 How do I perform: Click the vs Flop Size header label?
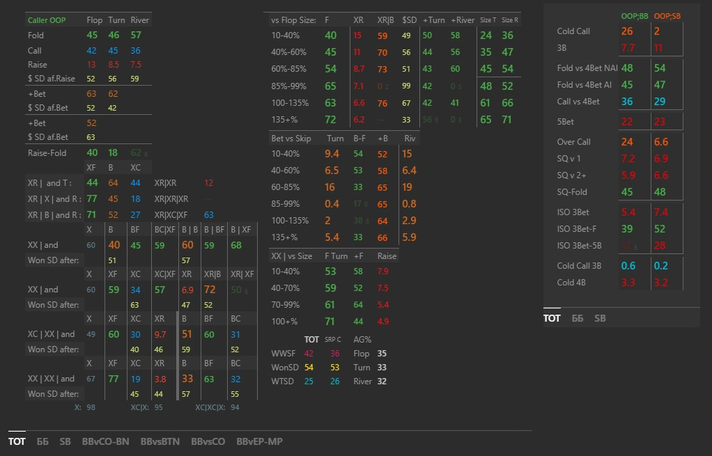coord(293,20)
